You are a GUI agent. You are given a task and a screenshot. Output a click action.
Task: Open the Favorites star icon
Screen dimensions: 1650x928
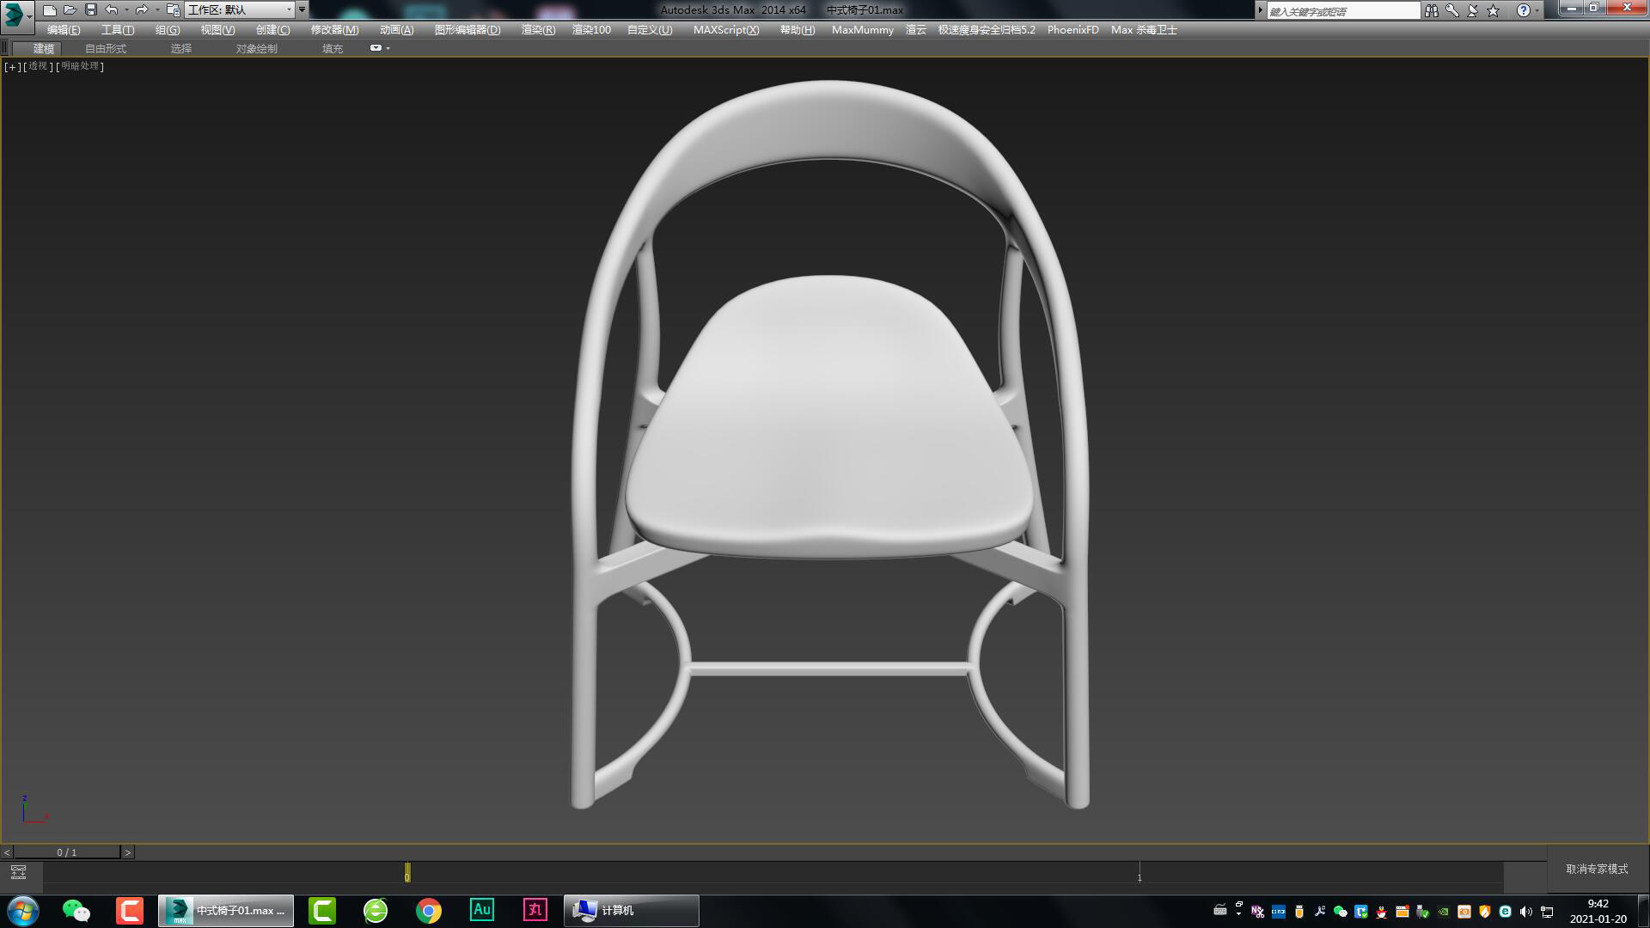click(1493, 9)
